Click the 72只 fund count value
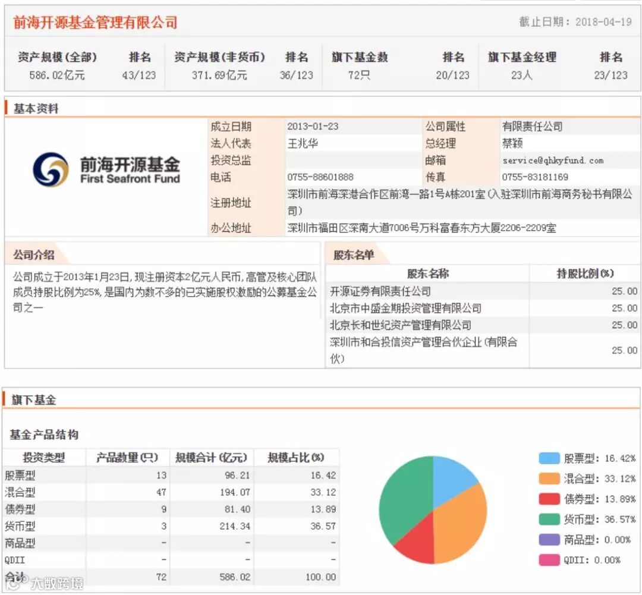This screenshot has width=642, height=595. pyautogui.click(x=359, y=75)
